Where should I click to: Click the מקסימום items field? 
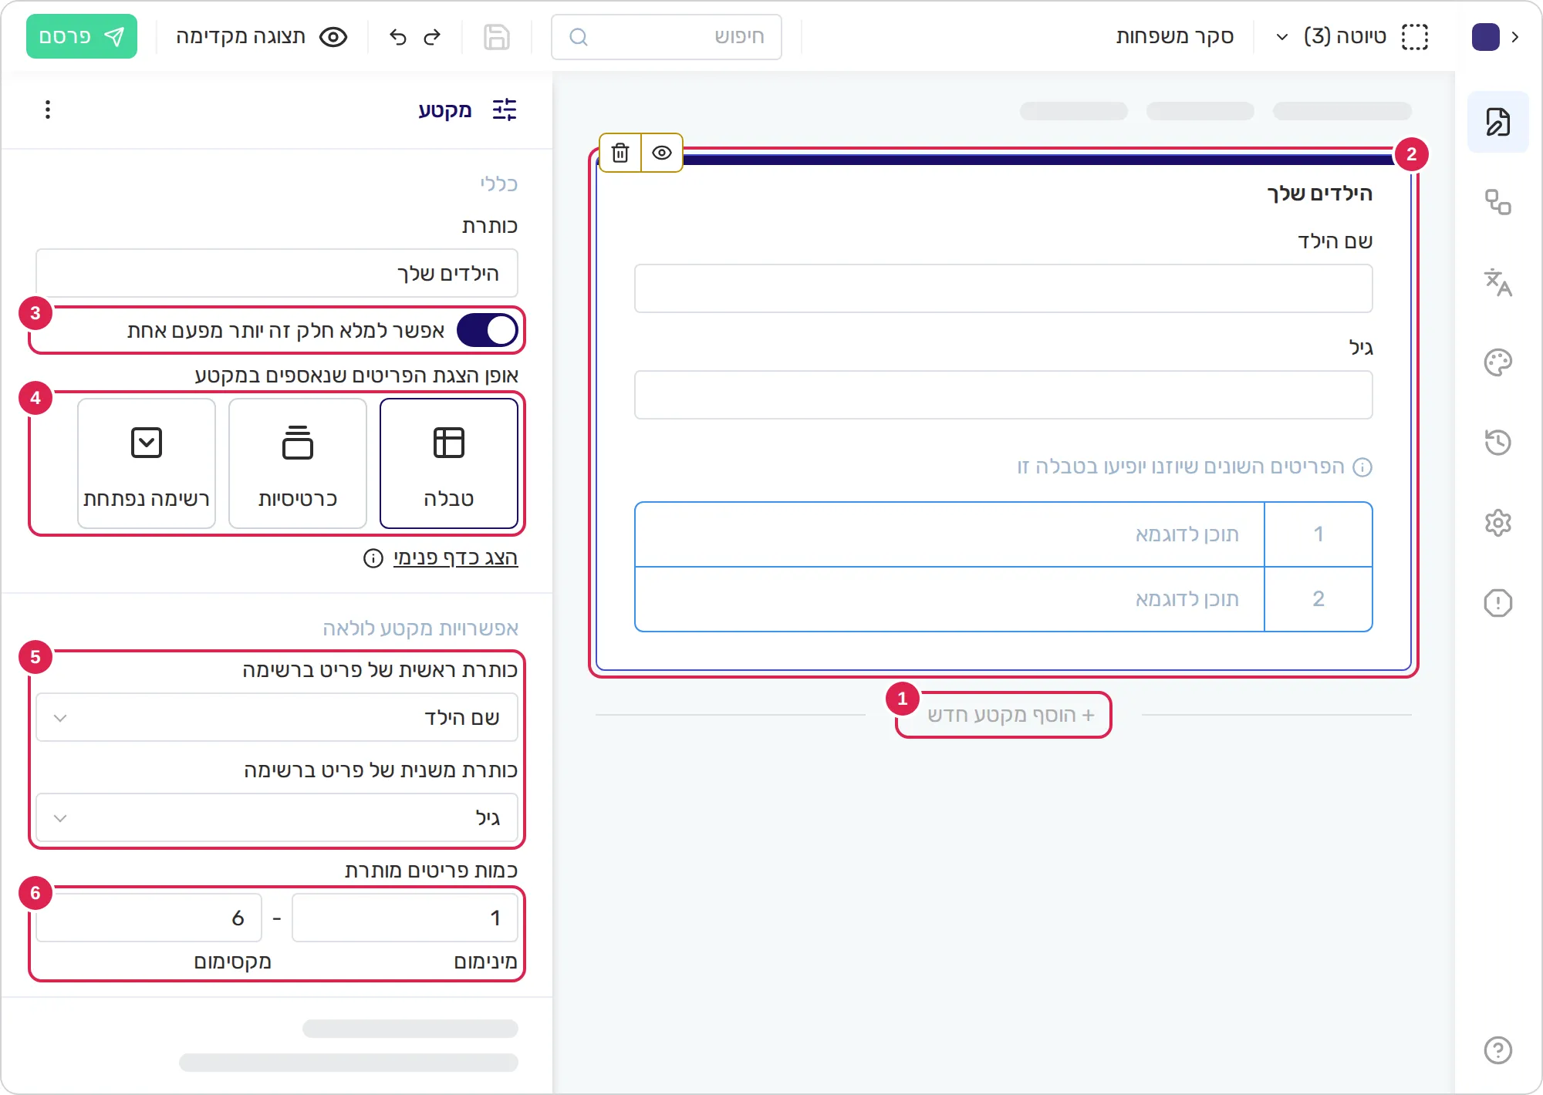pos(149,918)
